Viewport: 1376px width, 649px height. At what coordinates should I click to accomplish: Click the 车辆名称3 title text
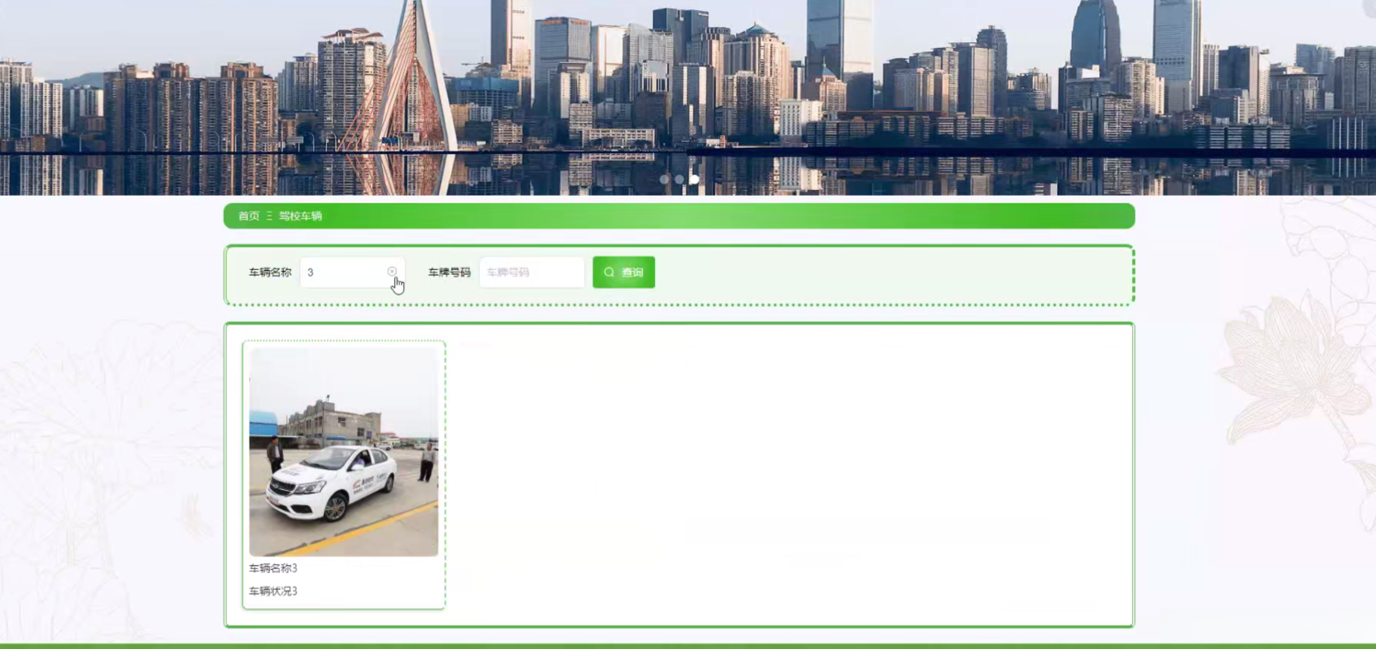click(x=273, y=568)
